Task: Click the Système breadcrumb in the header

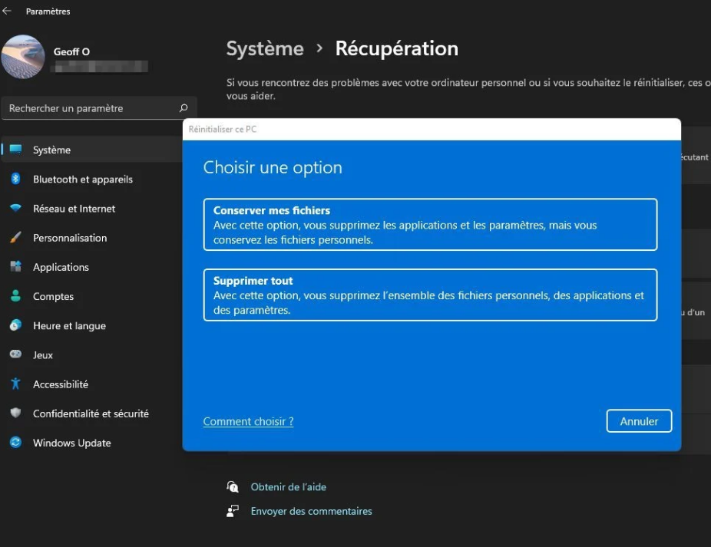Action: click(264, 48)
